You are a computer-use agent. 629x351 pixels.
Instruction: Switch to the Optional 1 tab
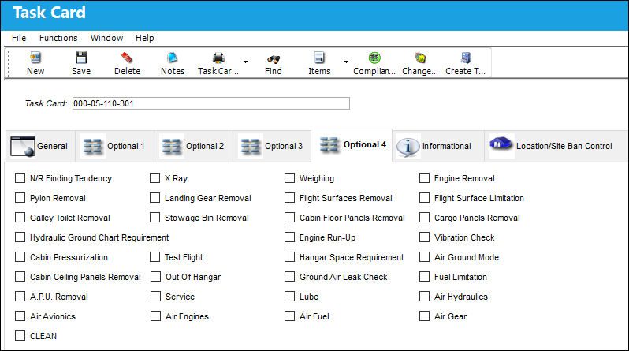[x=114, y=146]
